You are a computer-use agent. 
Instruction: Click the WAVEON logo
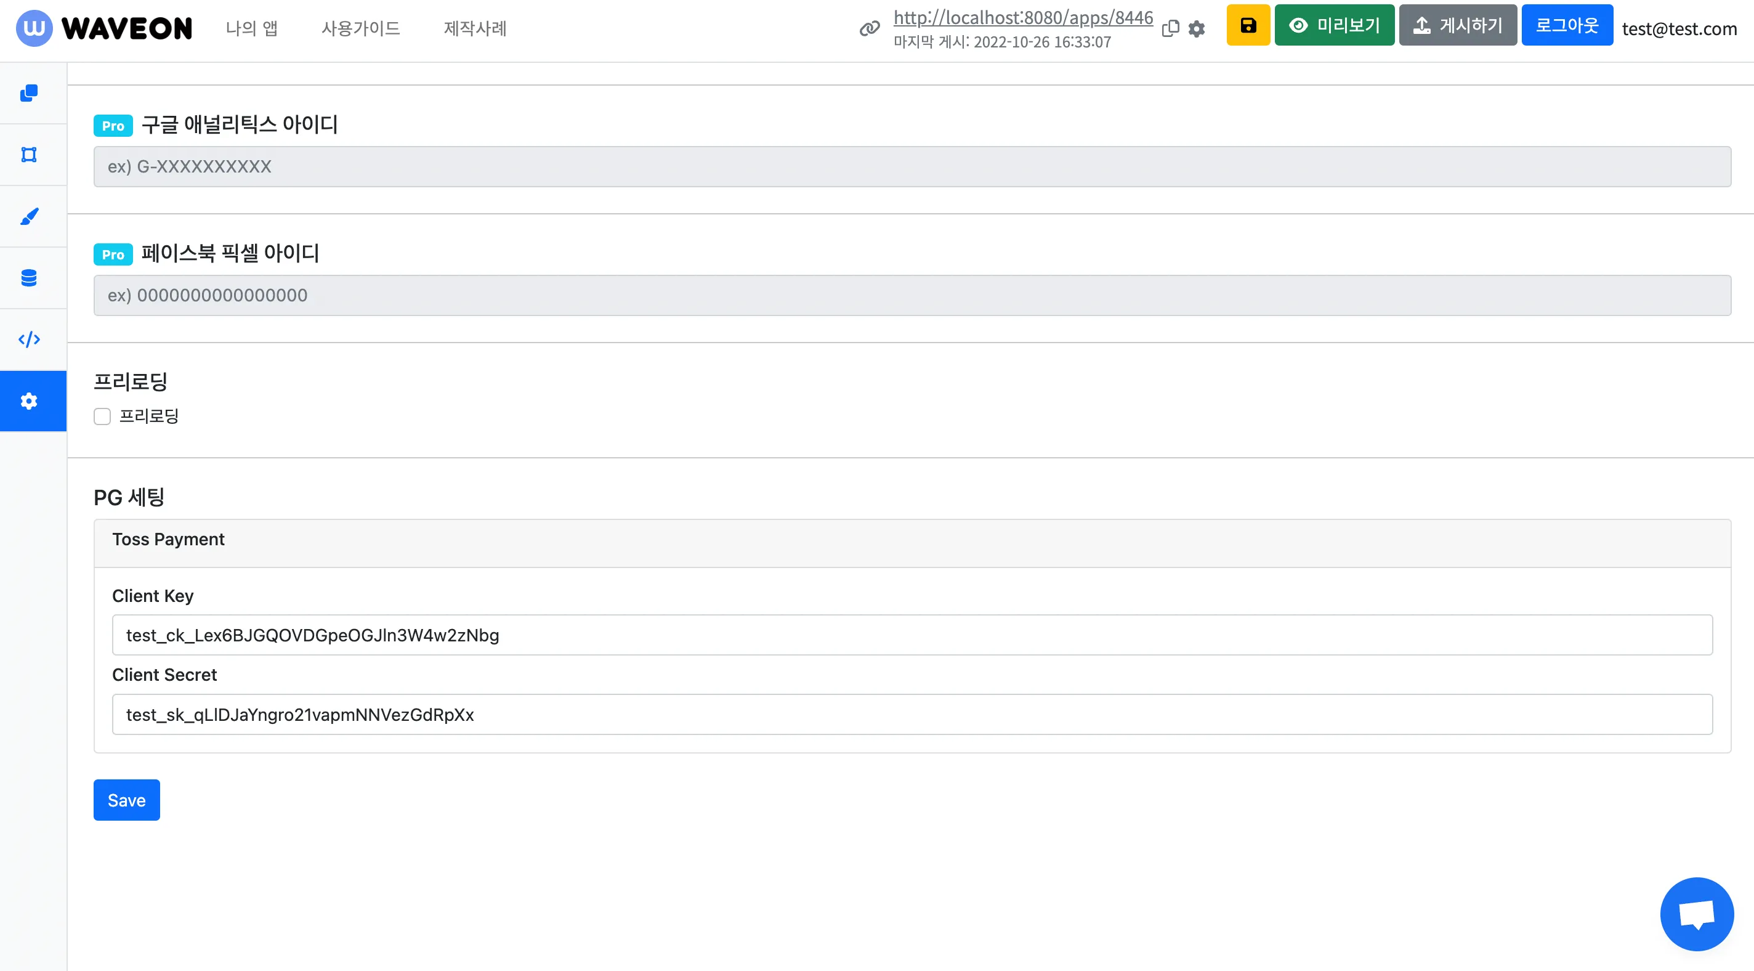click(104, 28)
